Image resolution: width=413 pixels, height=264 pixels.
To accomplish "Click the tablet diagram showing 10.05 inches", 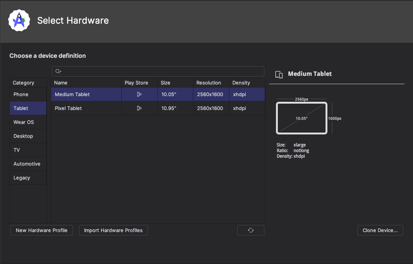I will (301, 118).
